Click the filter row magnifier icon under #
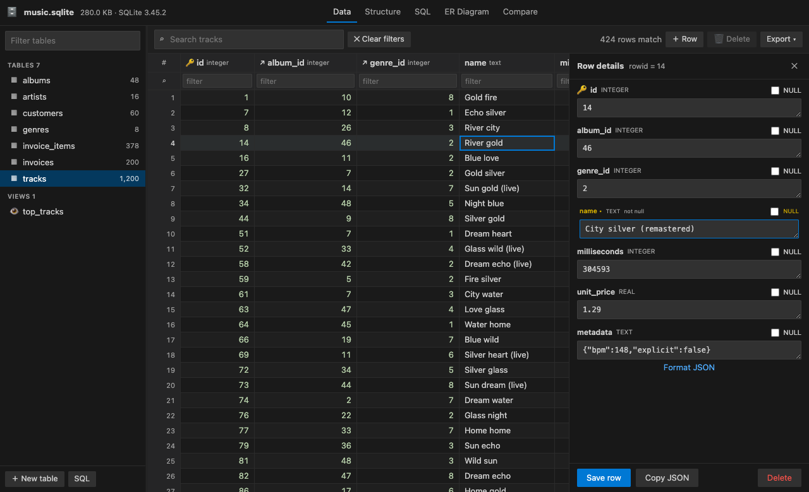This screenshot has height=492, width=809. pos(164,81)
